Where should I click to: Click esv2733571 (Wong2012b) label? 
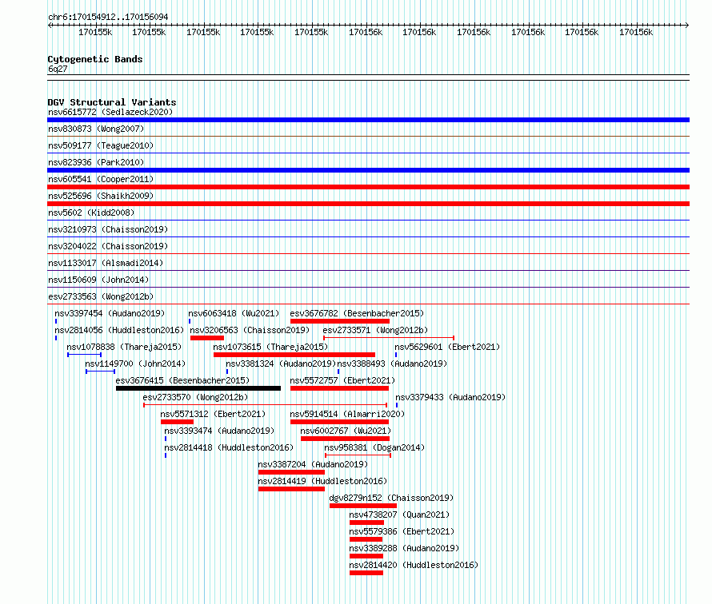[375, 330]
